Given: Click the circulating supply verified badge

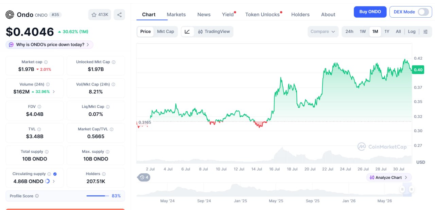Looking at the screenshot, I should click(x=55, y=174).
